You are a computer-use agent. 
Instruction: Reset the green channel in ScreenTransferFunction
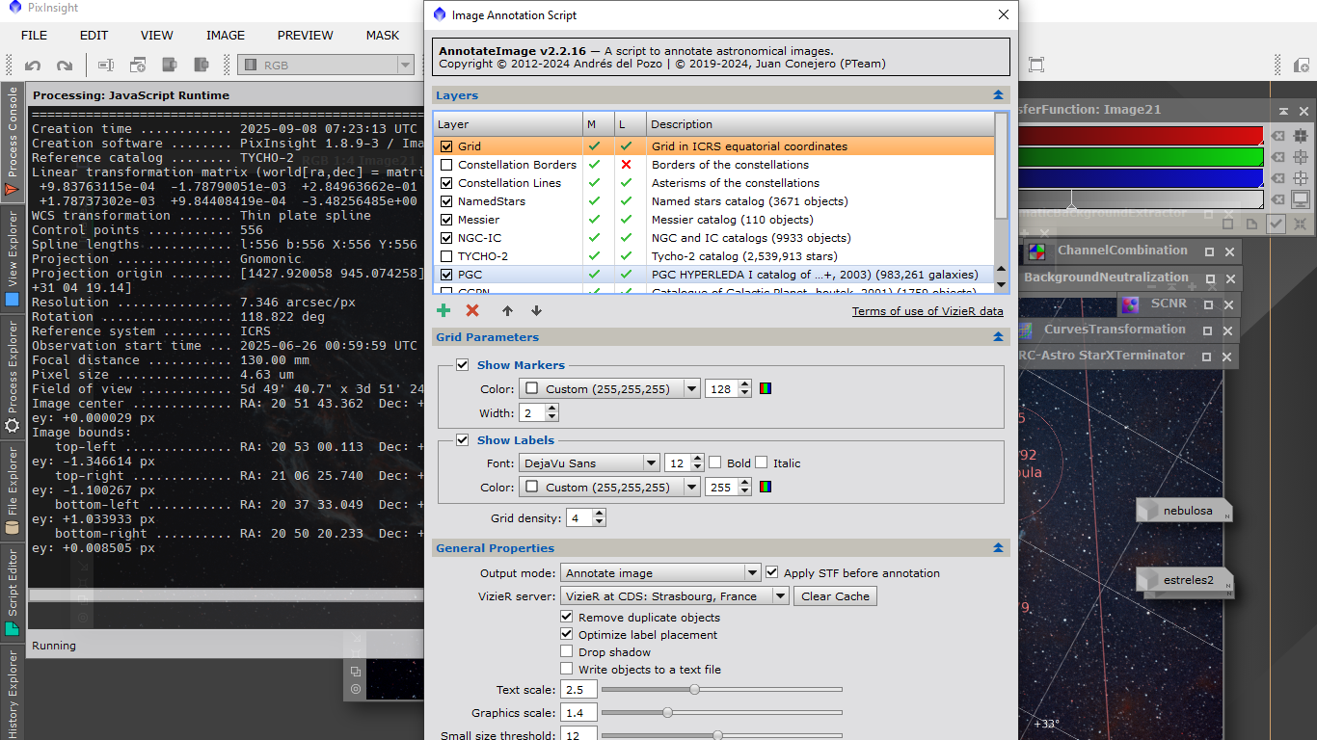[x=1277, y=157]
